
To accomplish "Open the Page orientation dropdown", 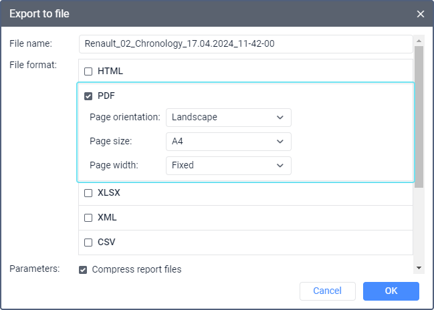I will tap(228, 117).
